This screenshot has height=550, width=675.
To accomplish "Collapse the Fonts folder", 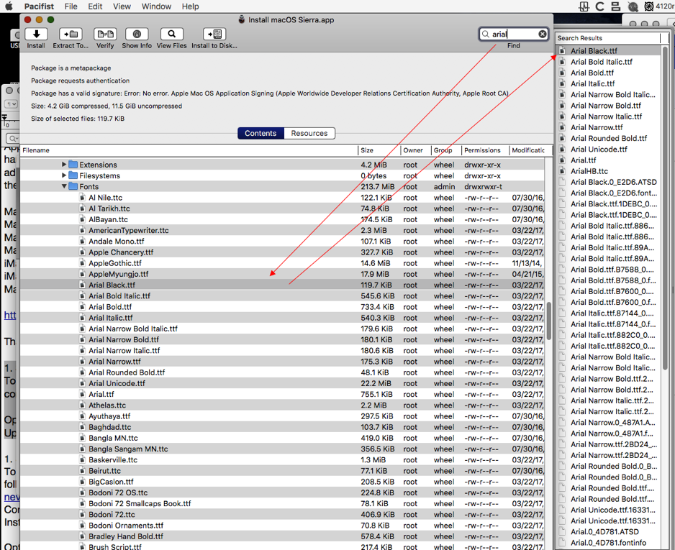I will (64, 186).
